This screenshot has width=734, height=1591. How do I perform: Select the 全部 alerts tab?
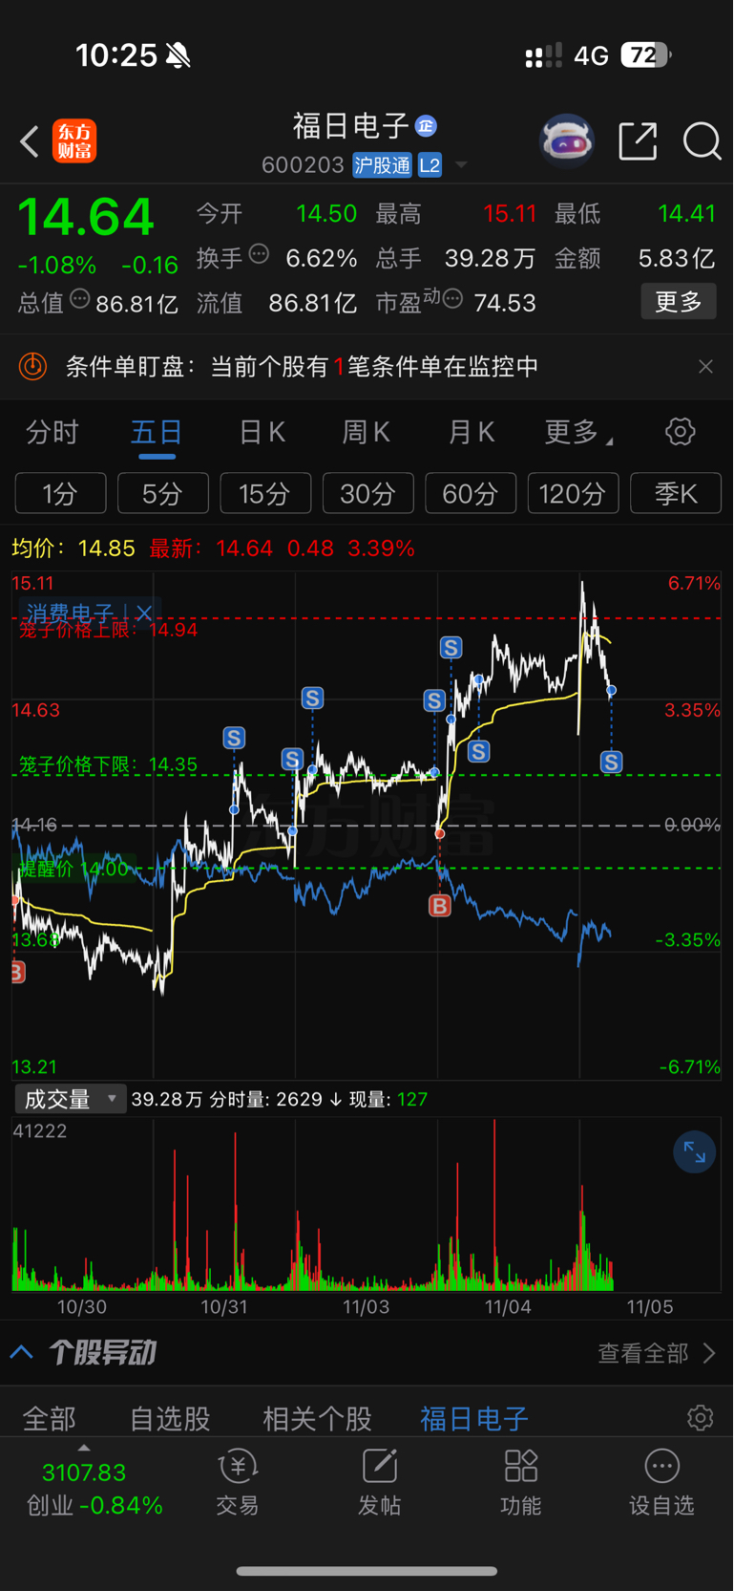point(49,1418)
